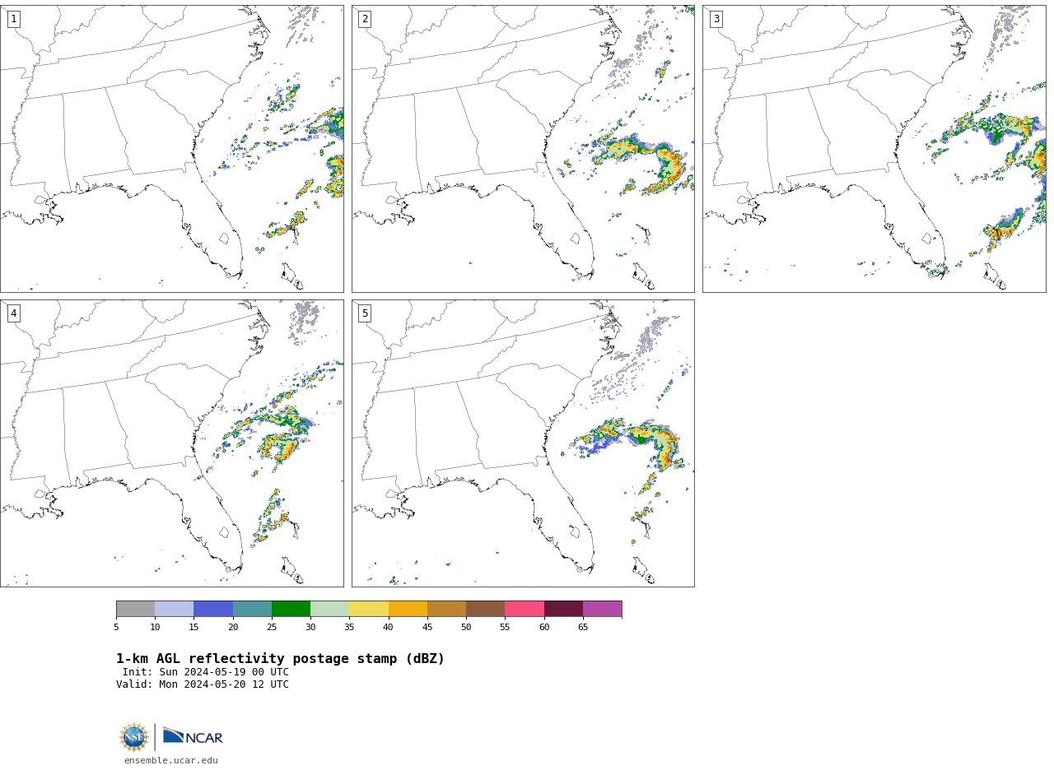Click the panel number 3 label

pos(716,19)
